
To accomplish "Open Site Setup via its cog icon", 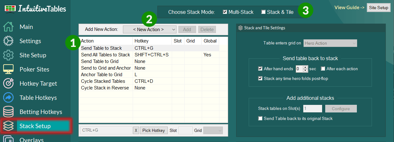I will point(8,55).
